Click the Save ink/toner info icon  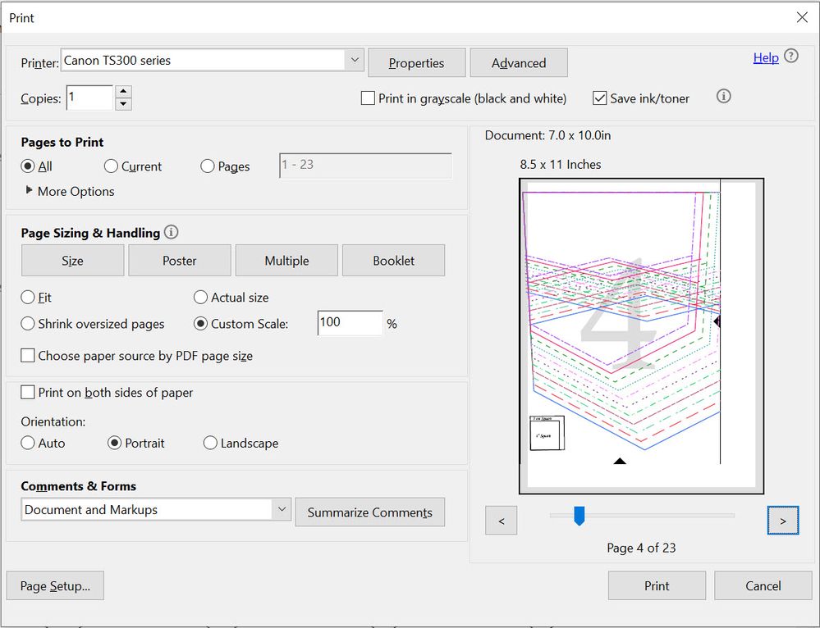pyautogui.click(x=723, y=97)
